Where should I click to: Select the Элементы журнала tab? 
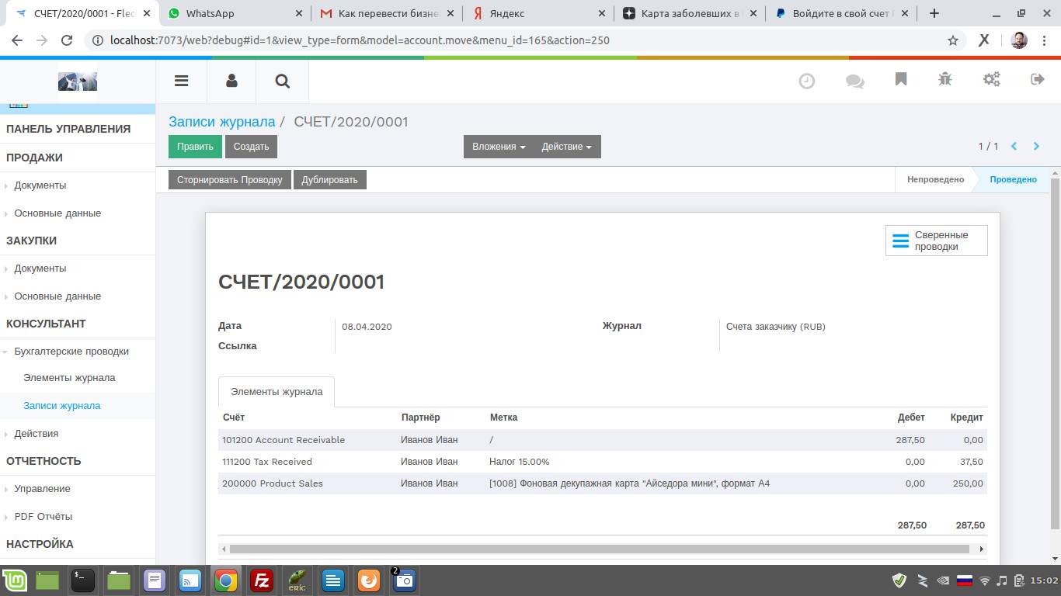(x=277, y=392)
